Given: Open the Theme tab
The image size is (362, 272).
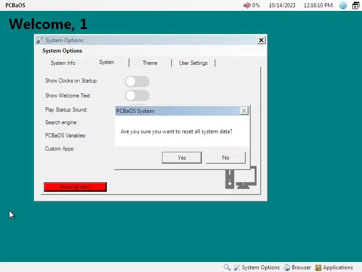Looking at the screenshot, I should click(x=150, y=63).
